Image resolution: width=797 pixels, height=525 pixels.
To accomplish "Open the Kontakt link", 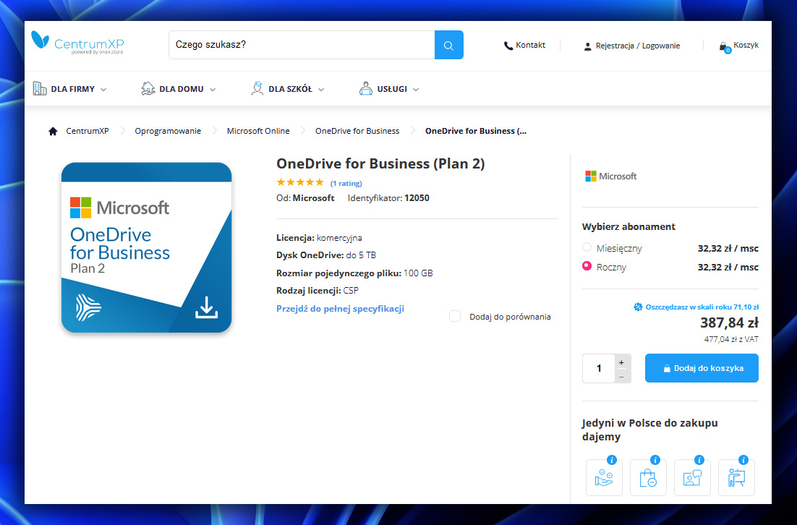I will 530,46.
